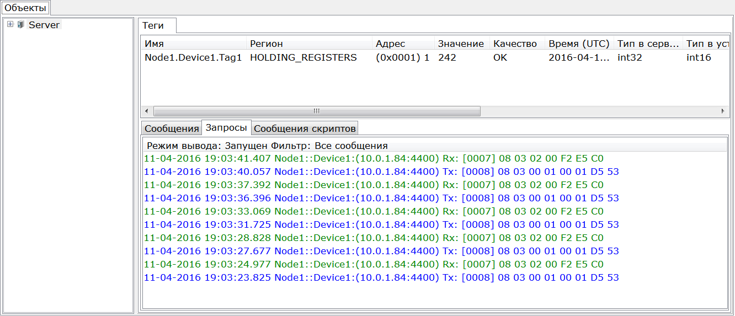Select the Tx log line at 19:03:23.825

point(381,277)
